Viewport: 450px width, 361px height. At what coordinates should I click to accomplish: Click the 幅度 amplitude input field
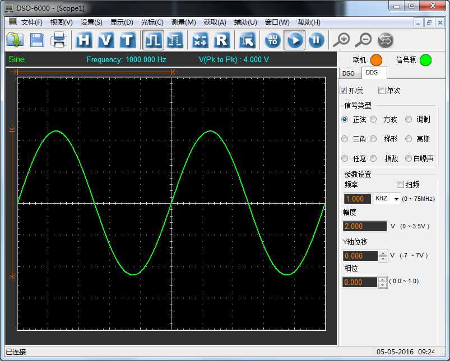(364, 226)
